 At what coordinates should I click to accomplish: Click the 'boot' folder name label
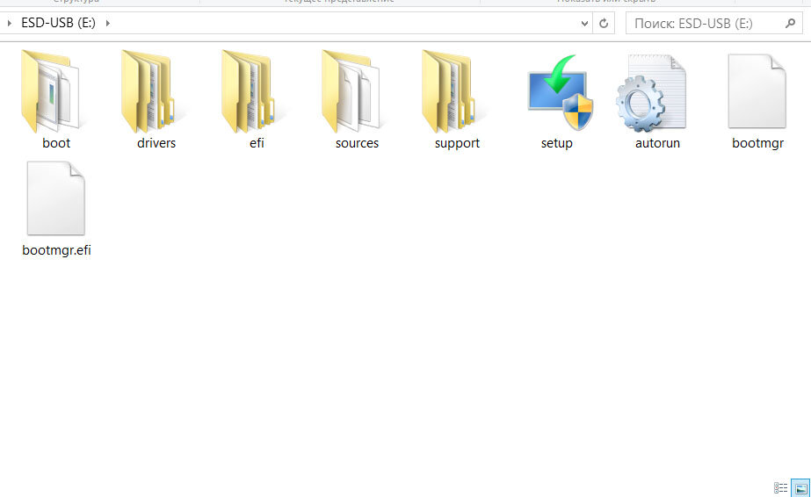[x=56, y=143]
